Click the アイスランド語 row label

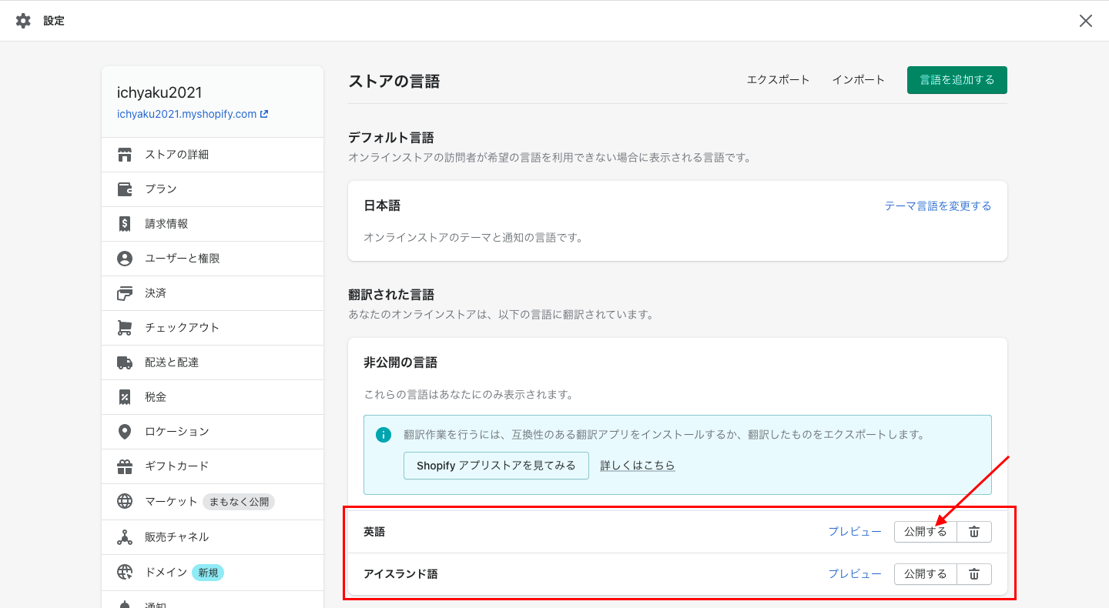[x=400, y=574]
